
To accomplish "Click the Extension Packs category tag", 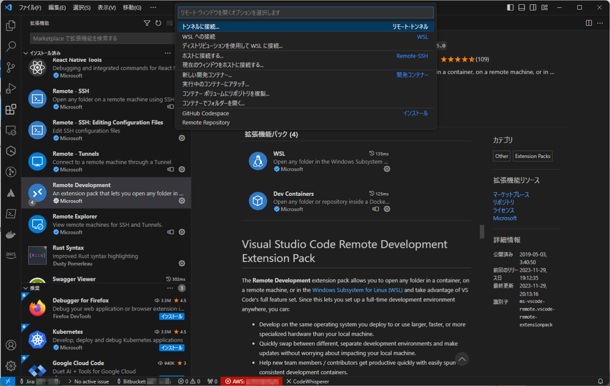I will pyautogui.click(x=532, y=156).
